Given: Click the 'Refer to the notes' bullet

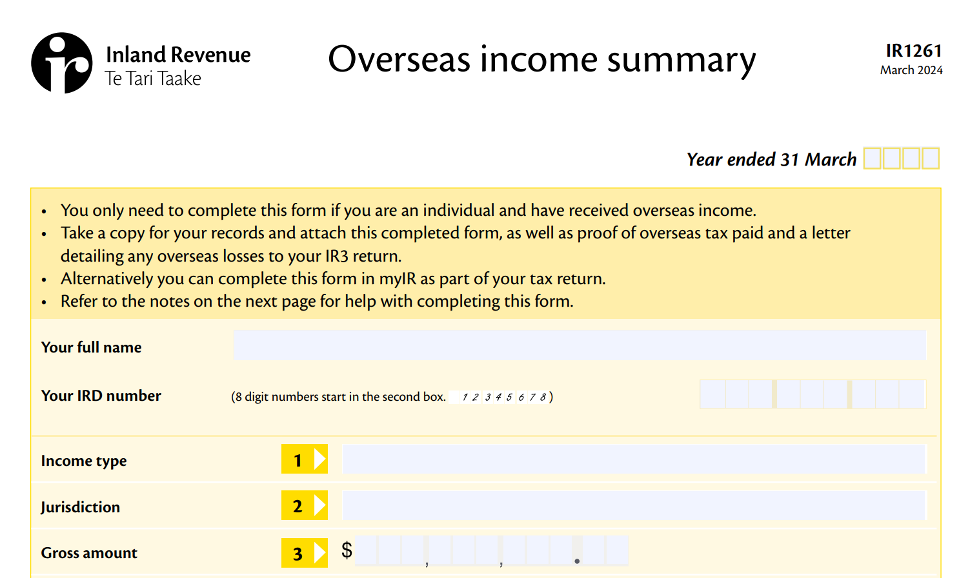Looking at the screenshot, I should (317, 302).
